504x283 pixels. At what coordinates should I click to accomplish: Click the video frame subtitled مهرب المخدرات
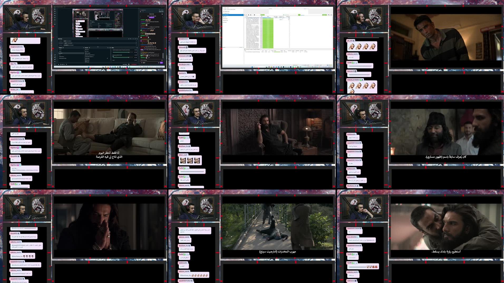click(278, 226)
